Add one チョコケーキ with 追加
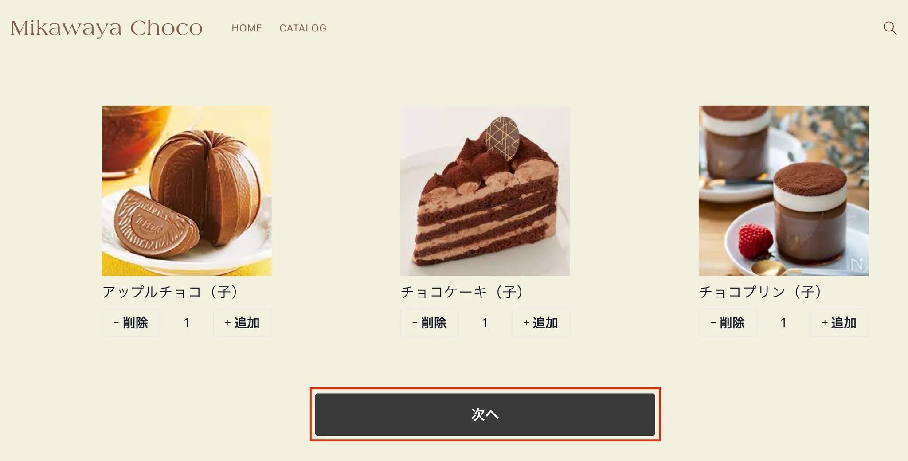 pos(541,323)
